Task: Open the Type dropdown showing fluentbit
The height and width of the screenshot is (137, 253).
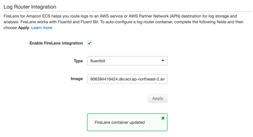Action: pos(127,61)
